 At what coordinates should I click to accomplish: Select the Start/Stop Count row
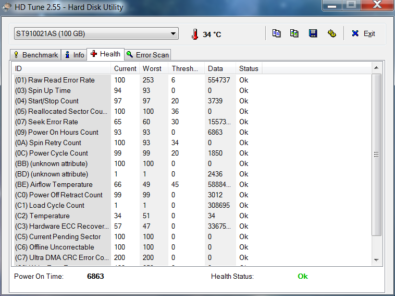pyautogui.click(x=191, y=101)
